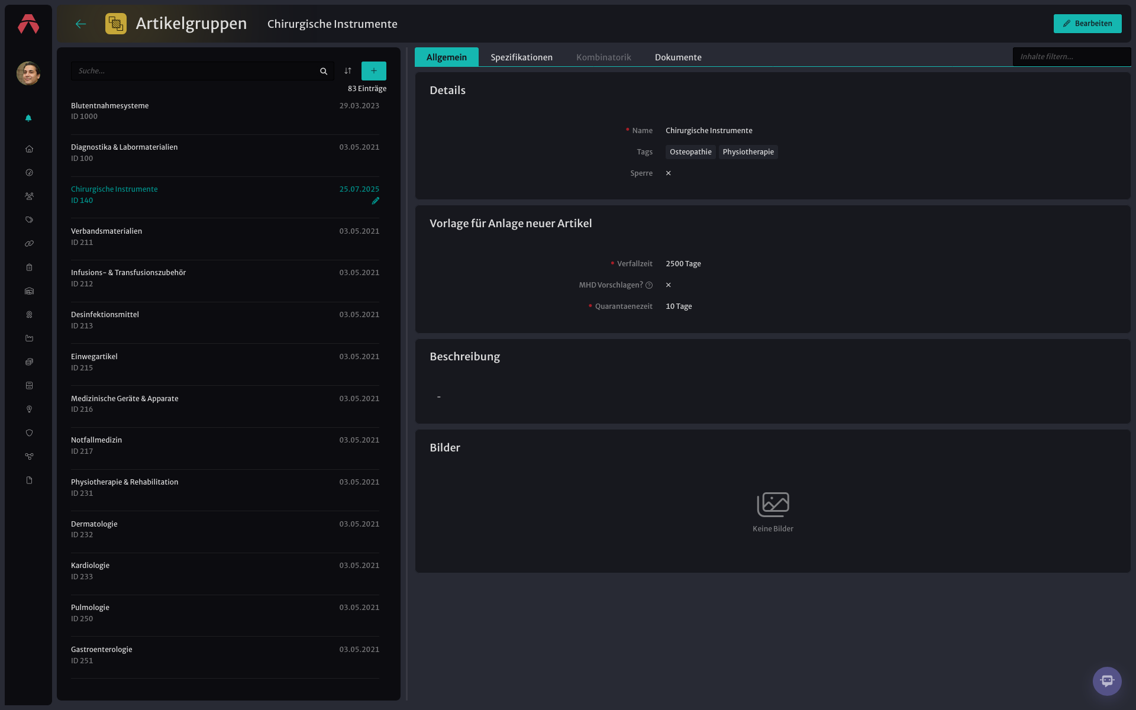Click the back arrow in the header
Viewport: 1136px width, 710px height.
pyautogui.click(x=81, y=24)
